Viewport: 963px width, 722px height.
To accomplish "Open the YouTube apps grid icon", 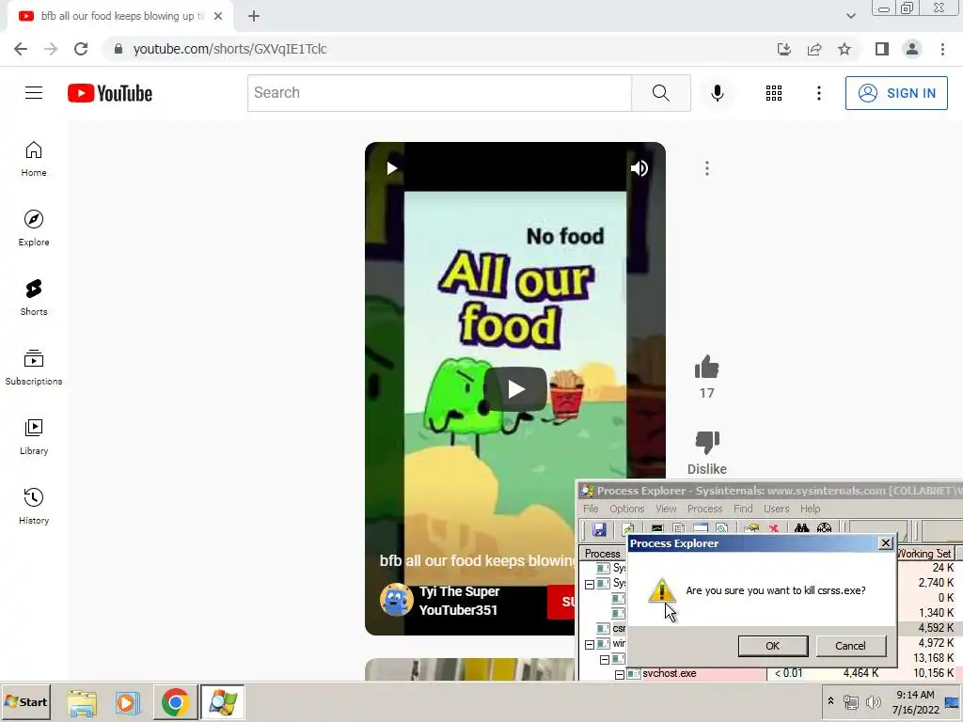I will (774, 93).
